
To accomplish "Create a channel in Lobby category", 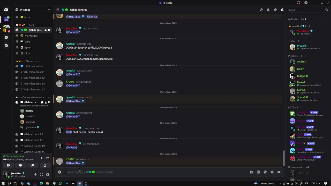I will (x=49, y=25).
